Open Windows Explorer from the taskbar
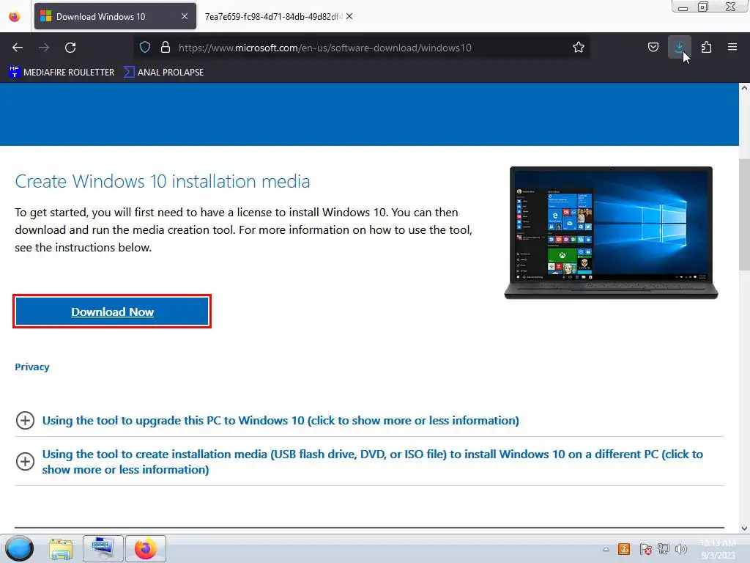 (61, 549)
